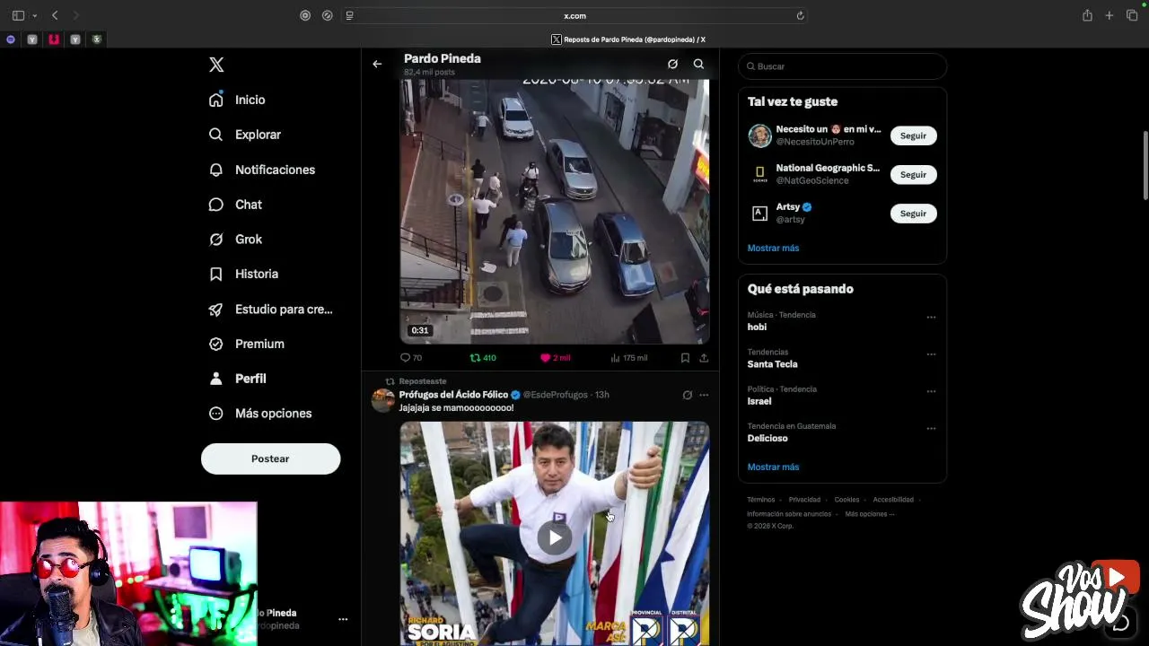Click the x.com address bar
Image resolution: width=1149 pixels, height=646 pixels.
[x=574, y=15]
